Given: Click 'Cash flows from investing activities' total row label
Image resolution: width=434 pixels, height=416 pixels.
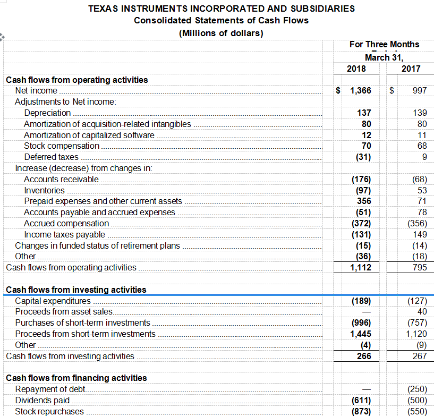Looking at the screenshot, I should tap(70, 356).
